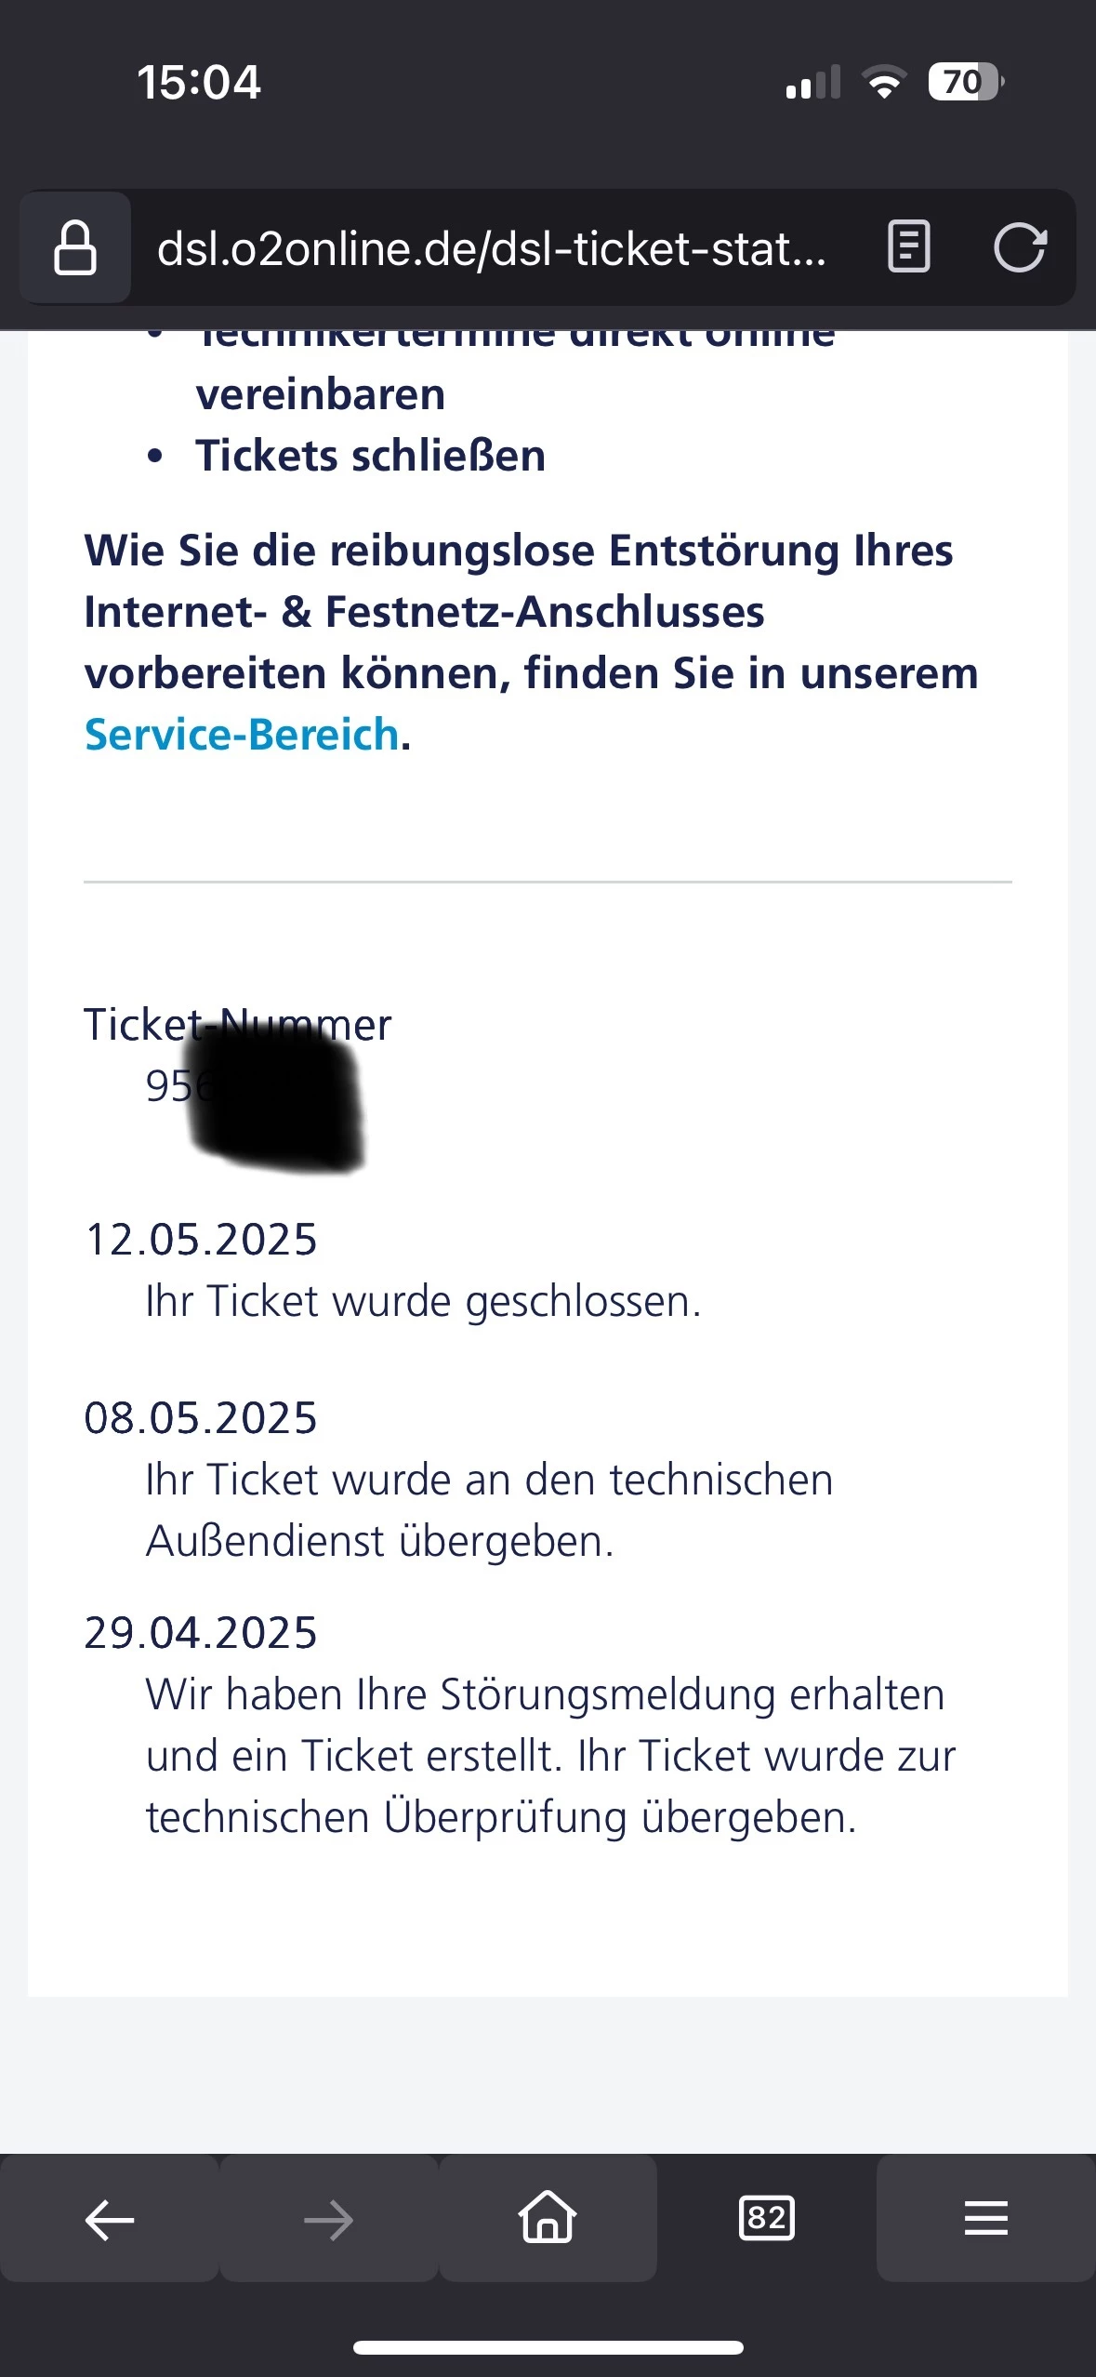Open reader view from the address bar

tap(908, 247)
